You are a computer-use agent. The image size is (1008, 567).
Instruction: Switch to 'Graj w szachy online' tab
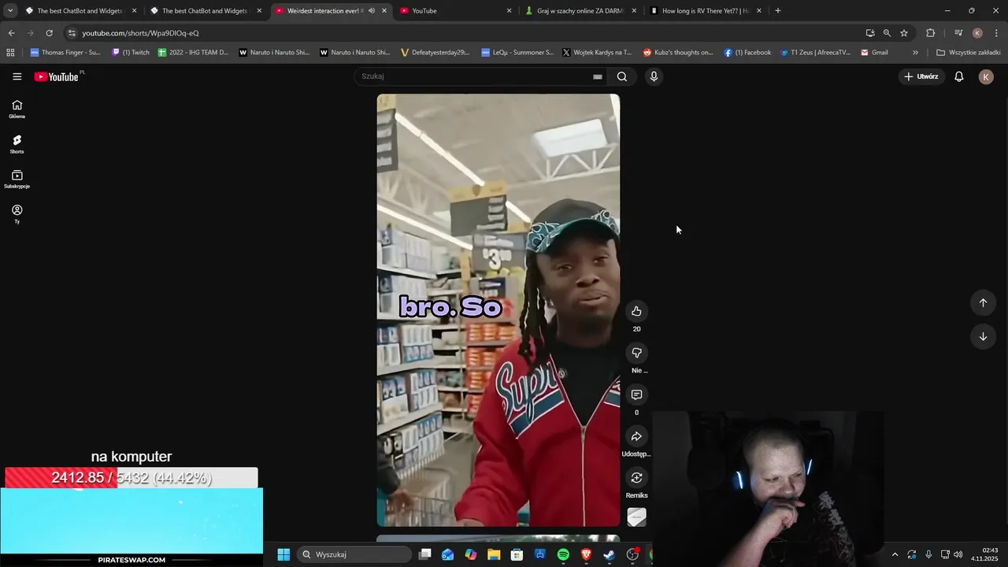coord(580,11)
